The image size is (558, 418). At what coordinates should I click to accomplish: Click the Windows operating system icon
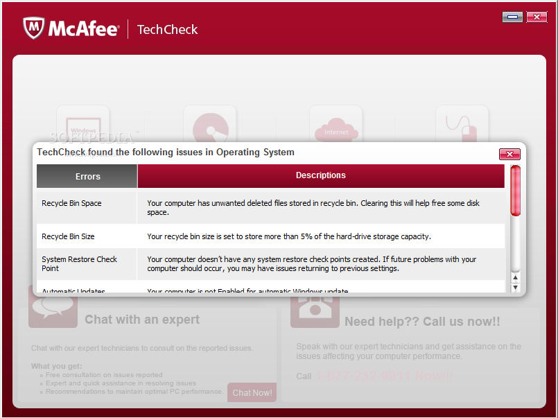click(x=83, y=125)
